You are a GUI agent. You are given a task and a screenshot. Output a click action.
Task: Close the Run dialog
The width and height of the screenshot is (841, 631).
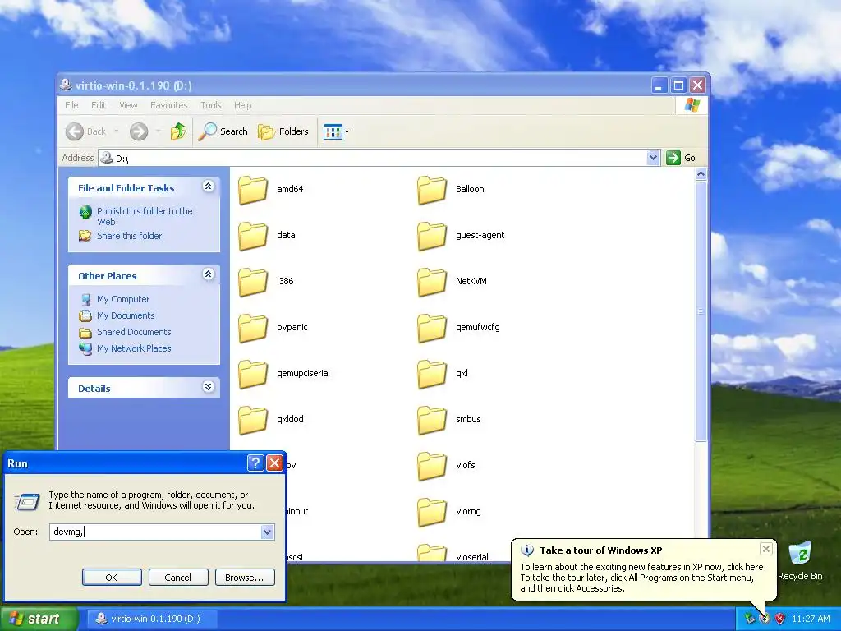pyautogui.click(x=274, y=463)
